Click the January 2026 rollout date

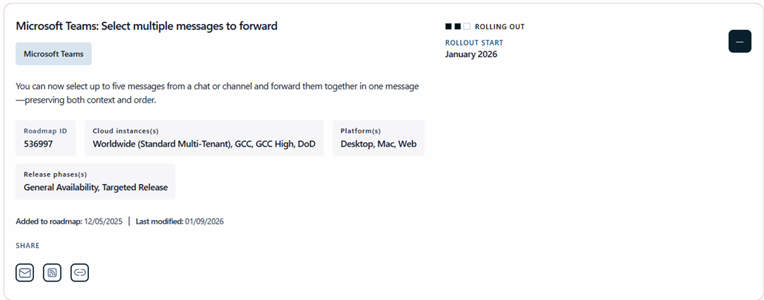click(471, 54)
